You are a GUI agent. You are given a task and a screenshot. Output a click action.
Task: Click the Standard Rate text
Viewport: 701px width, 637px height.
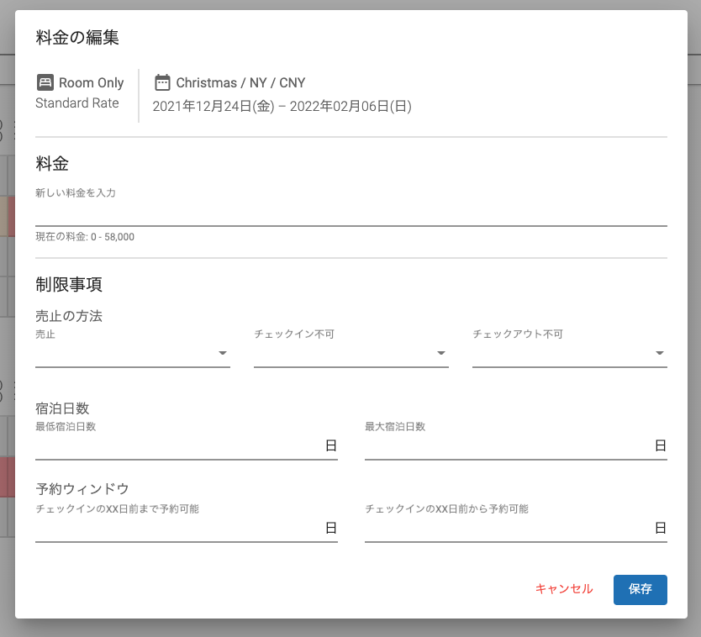click(x=77, y=103)
